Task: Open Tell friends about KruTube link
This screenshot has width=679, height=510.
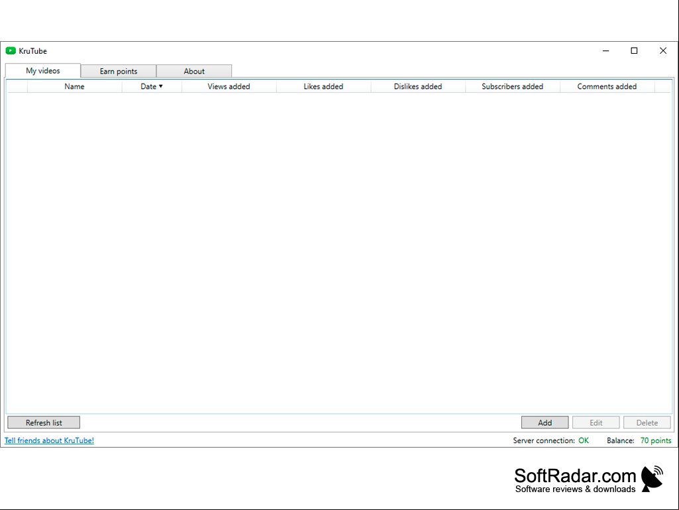Action: point(50,440)
